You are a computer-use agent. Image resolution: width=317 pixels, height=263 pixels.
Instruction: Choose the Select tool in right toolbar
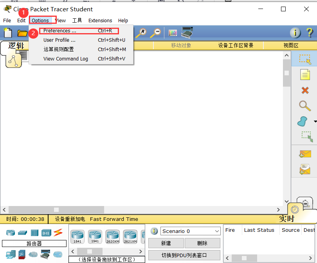pos(305,59)
